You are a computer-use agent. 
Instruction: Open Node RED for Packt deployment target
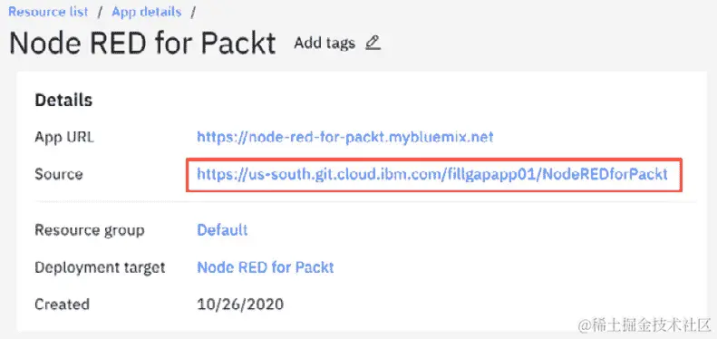266,267
